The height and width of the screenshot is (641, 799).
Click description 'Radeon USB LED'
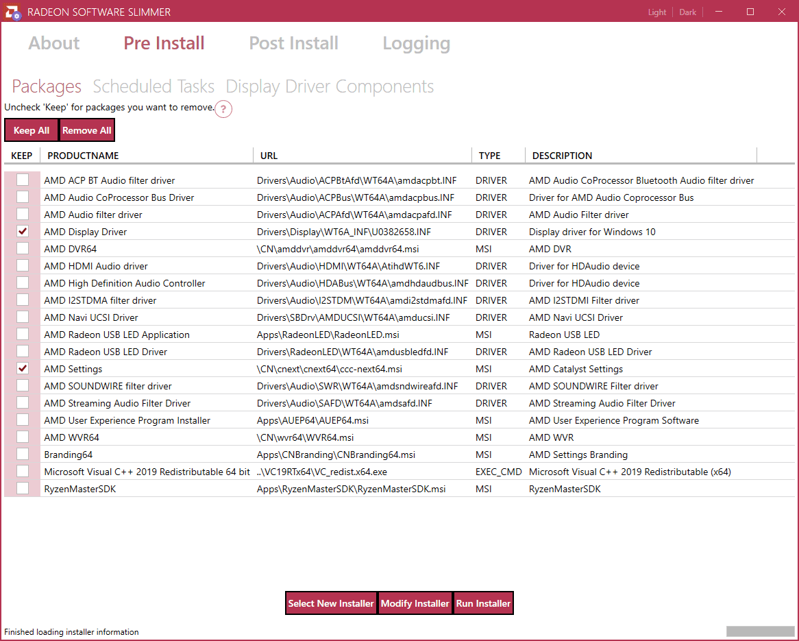[564, 335]
